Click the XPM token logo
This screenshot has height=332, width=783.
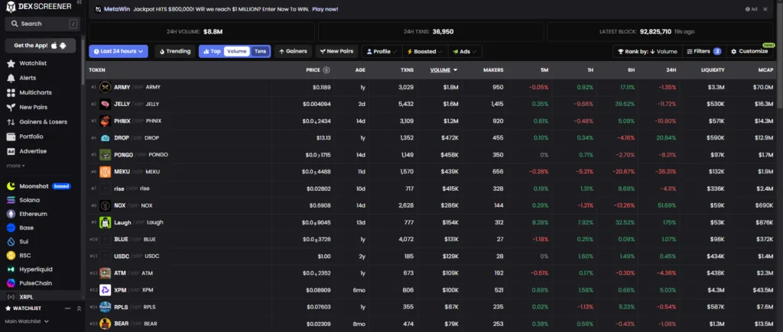click(x=105, y=290)
